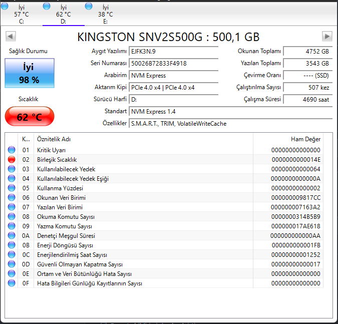Click the status orb for Yazma Komutu Sayısı row

tap(12, 226)
